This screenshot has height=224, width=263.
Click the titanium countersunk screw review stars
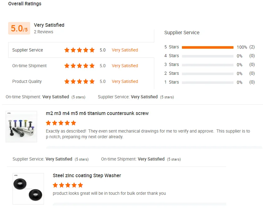pos(61,123)
